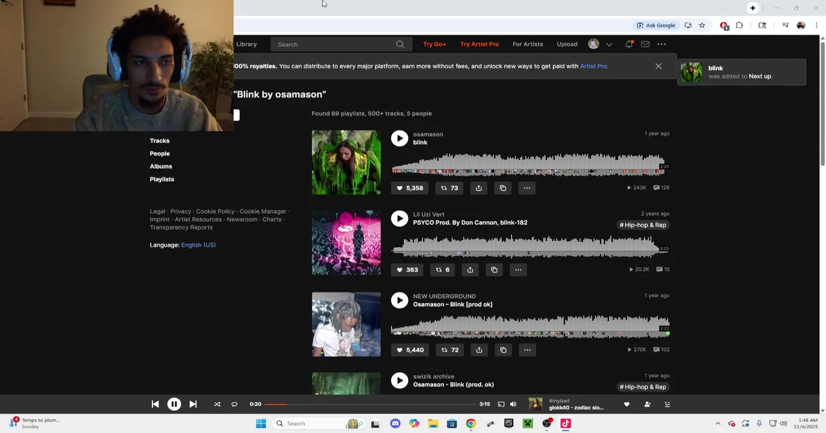The width and height of the screenshot is (826, 433).
Task: Toggle repeat in player bar
Action: point(234,404)
